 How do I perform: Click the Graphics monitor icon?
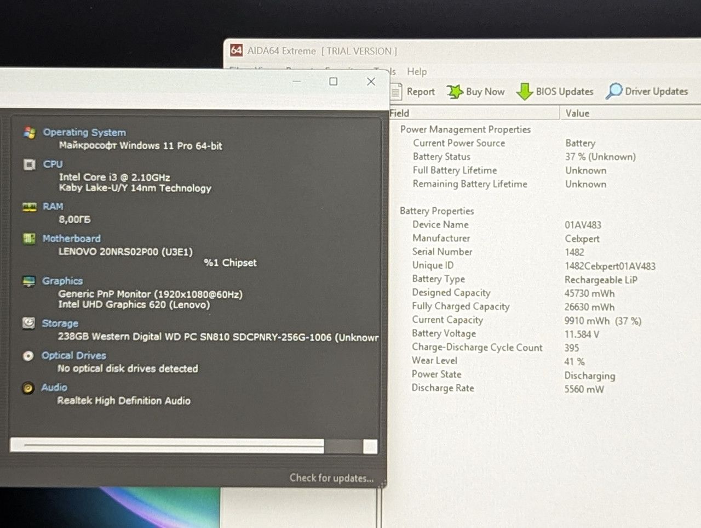[x=28, y=281]
